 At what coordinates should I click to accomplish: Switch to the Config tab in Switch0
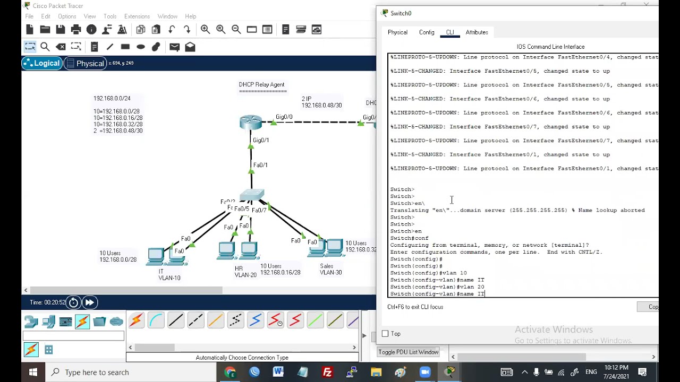click(x=427, y=32)
